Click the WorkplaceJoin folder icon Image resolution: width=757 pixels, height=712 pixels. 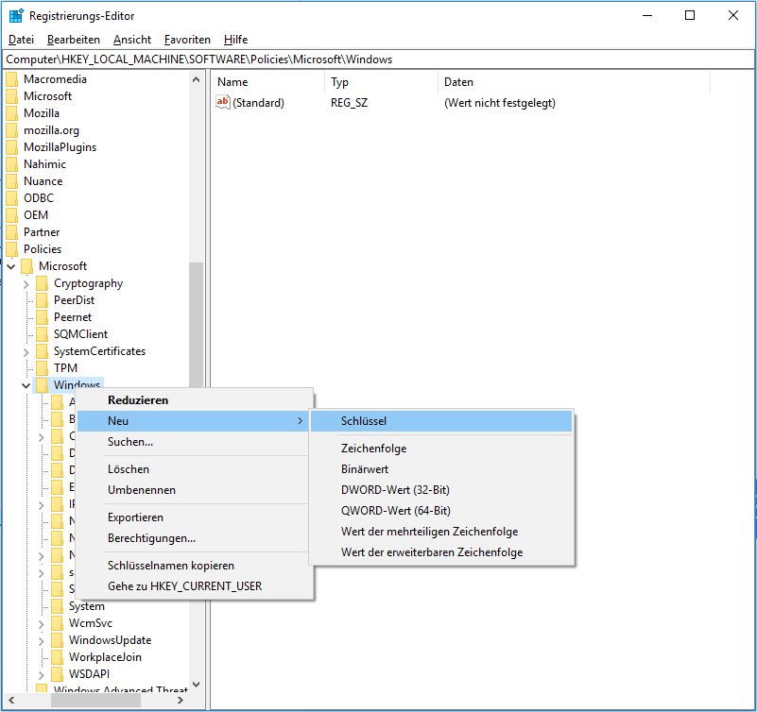point(57,657)
